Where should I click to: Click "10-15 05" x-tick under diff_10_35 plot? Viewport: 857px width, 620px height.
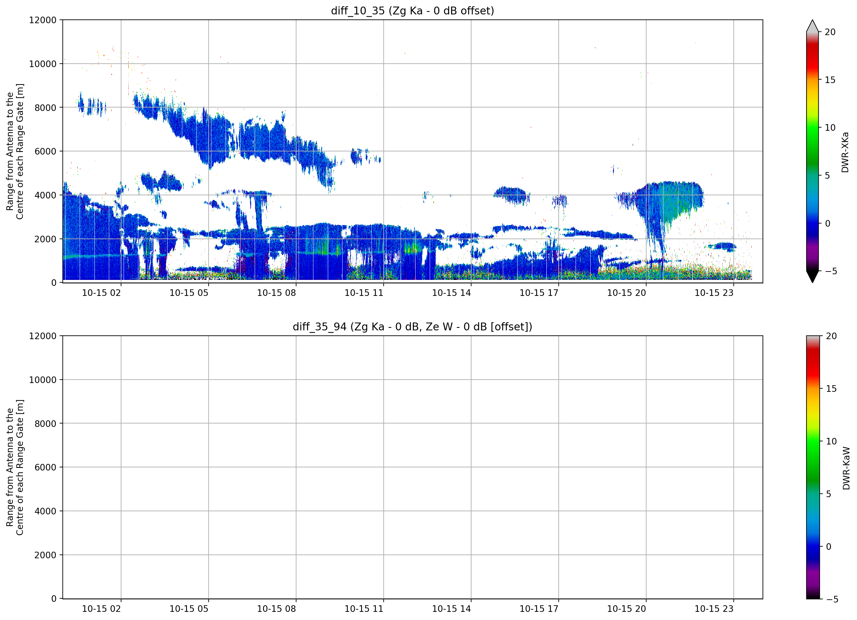(x=189, y=293)
